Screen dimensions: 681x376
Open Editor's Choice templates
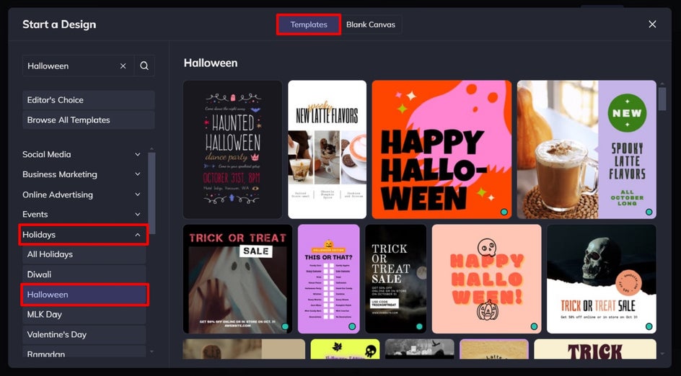[x=89, y=100]
